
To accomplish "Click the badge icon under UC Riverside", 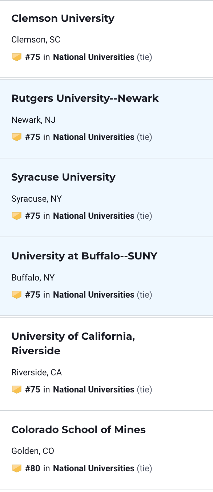I will pyautogui.click(x=17, y=390).
